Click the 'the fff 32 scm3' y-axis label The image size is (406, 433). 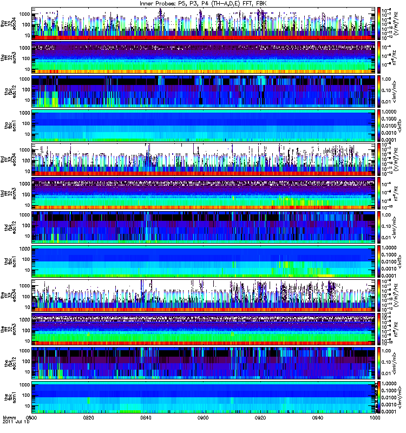click(9, 329)
